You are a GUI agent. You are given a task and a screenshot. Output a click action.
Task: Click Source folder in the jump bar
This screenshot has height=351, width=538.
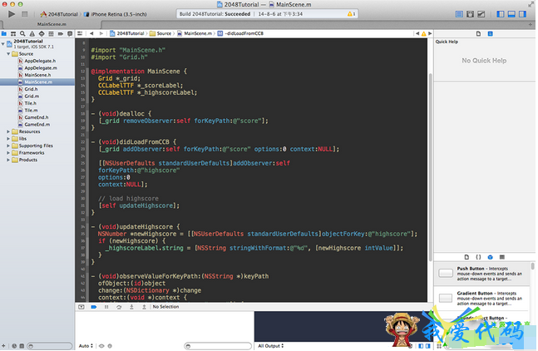click(160, 33)
